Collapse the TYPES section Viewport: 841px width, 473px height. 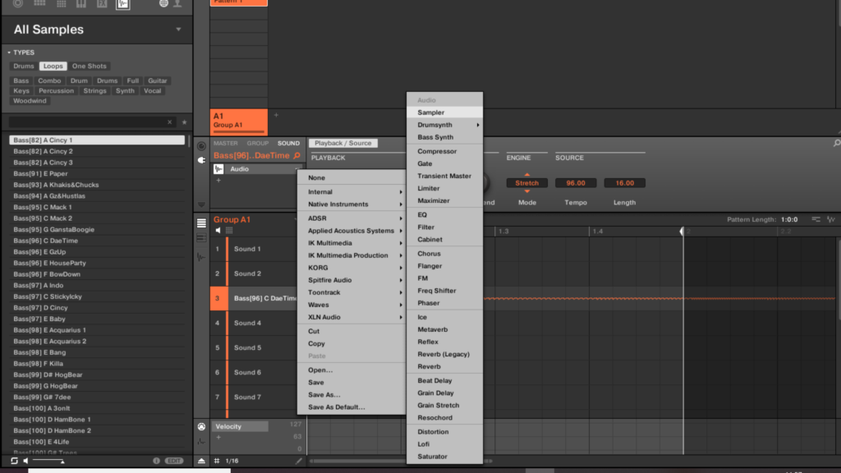9,53
